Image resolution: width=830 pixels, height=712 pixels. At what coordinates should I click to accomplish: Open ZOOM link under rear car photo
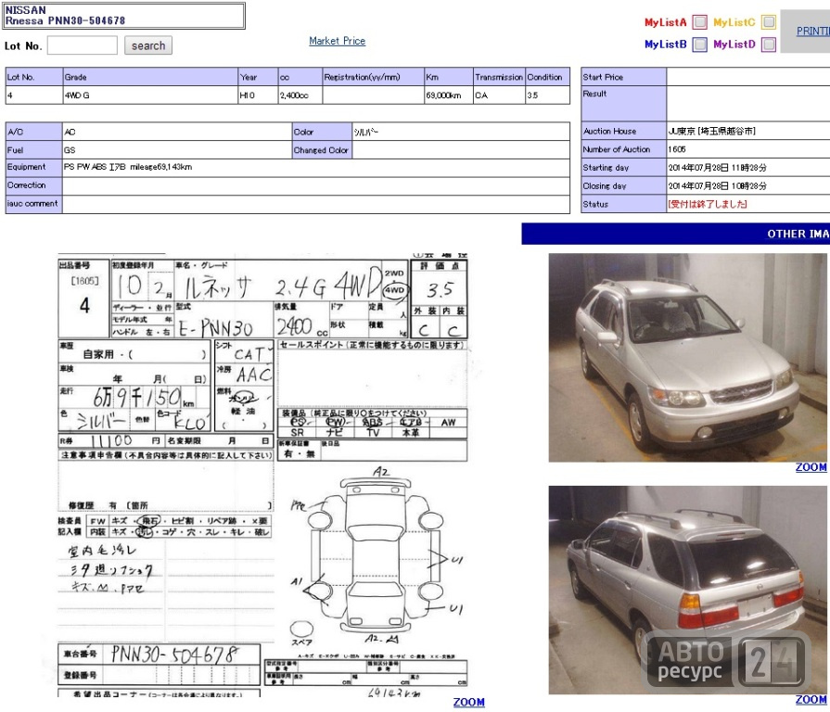(x=811, y=700)
